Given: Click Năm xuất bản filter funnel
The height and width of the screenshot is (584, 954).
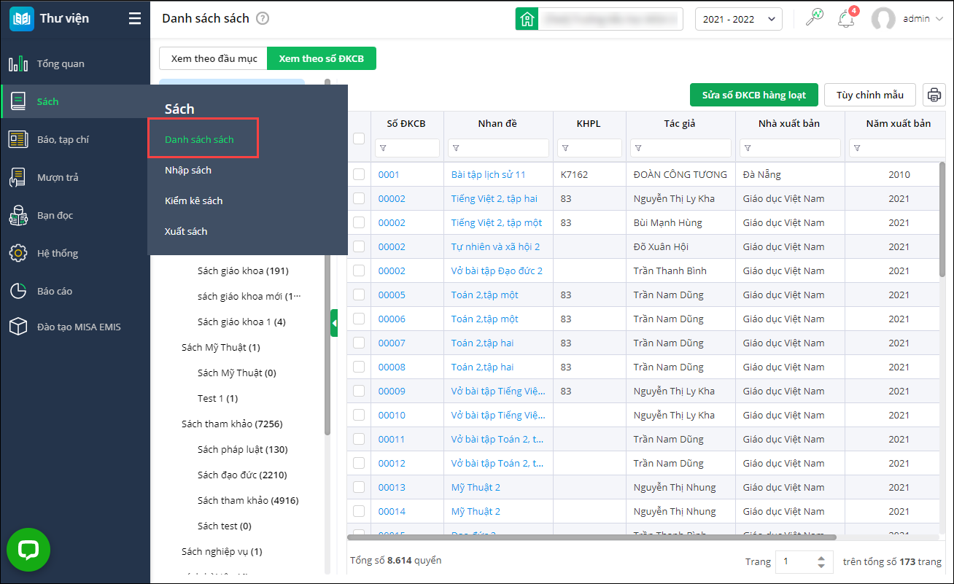Looking at the screenshot, I should [x=858, y=148].
